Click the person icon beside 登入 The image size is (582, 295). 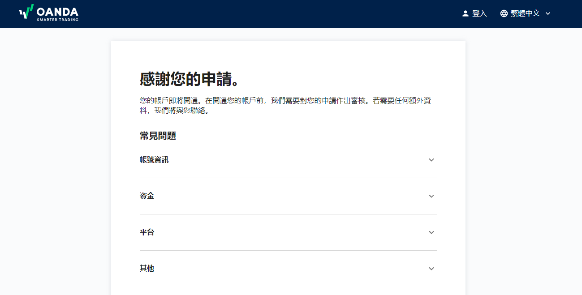pyautogui.click(x=466, y=13)
